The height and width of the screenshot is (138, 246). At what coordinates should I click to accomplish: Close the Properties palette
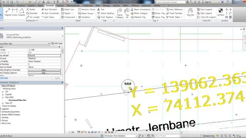click(x=62, y=28)
